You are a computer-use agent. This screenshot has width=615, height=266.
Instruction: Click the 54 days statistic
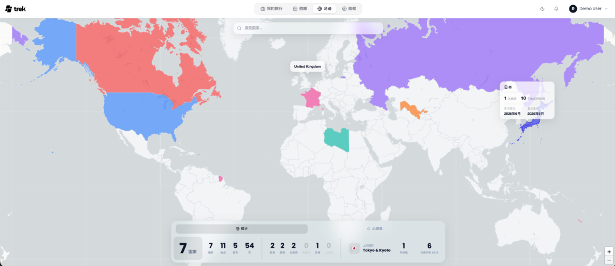[x=249, y=248]
